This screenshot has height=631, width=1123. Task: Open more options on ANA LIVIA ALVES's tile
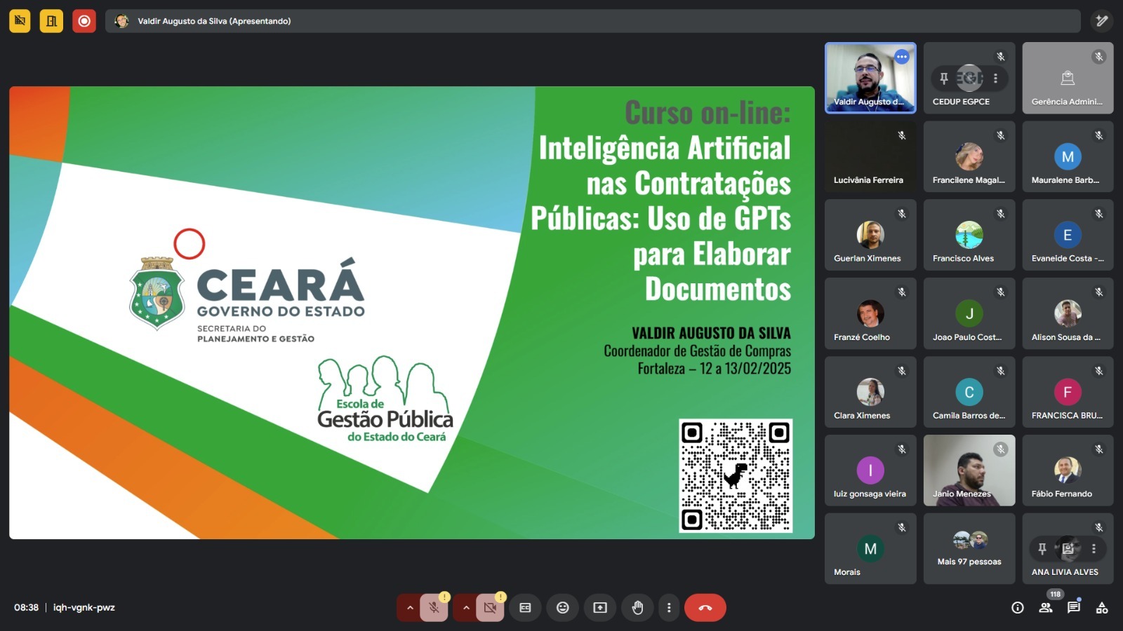tap(1094, 549)
